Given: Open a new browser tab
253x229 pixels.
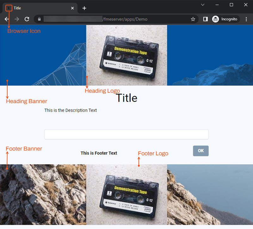Looking at the screenshot, I should [84, 8].
